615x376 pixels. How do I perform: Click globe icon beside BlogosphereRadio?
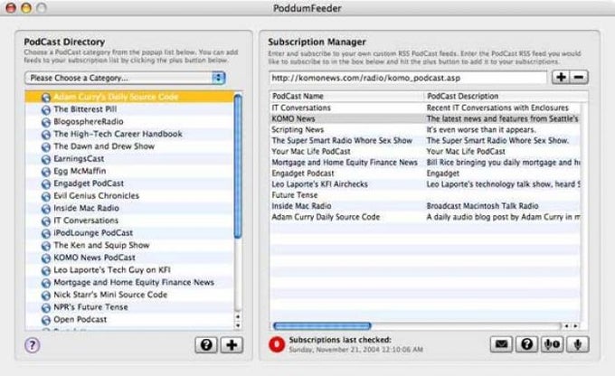(46, 122)
